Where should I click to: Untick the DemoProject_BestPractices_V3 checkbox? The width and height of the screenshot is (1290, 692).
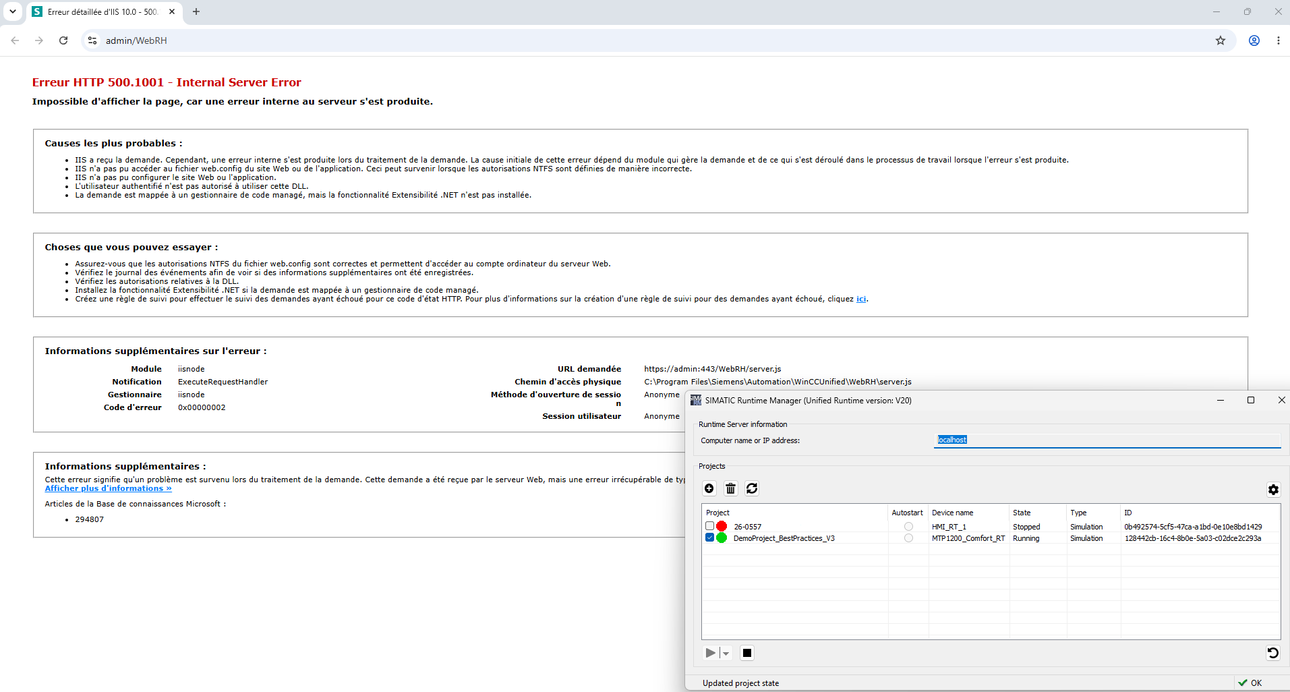(709, 538)
